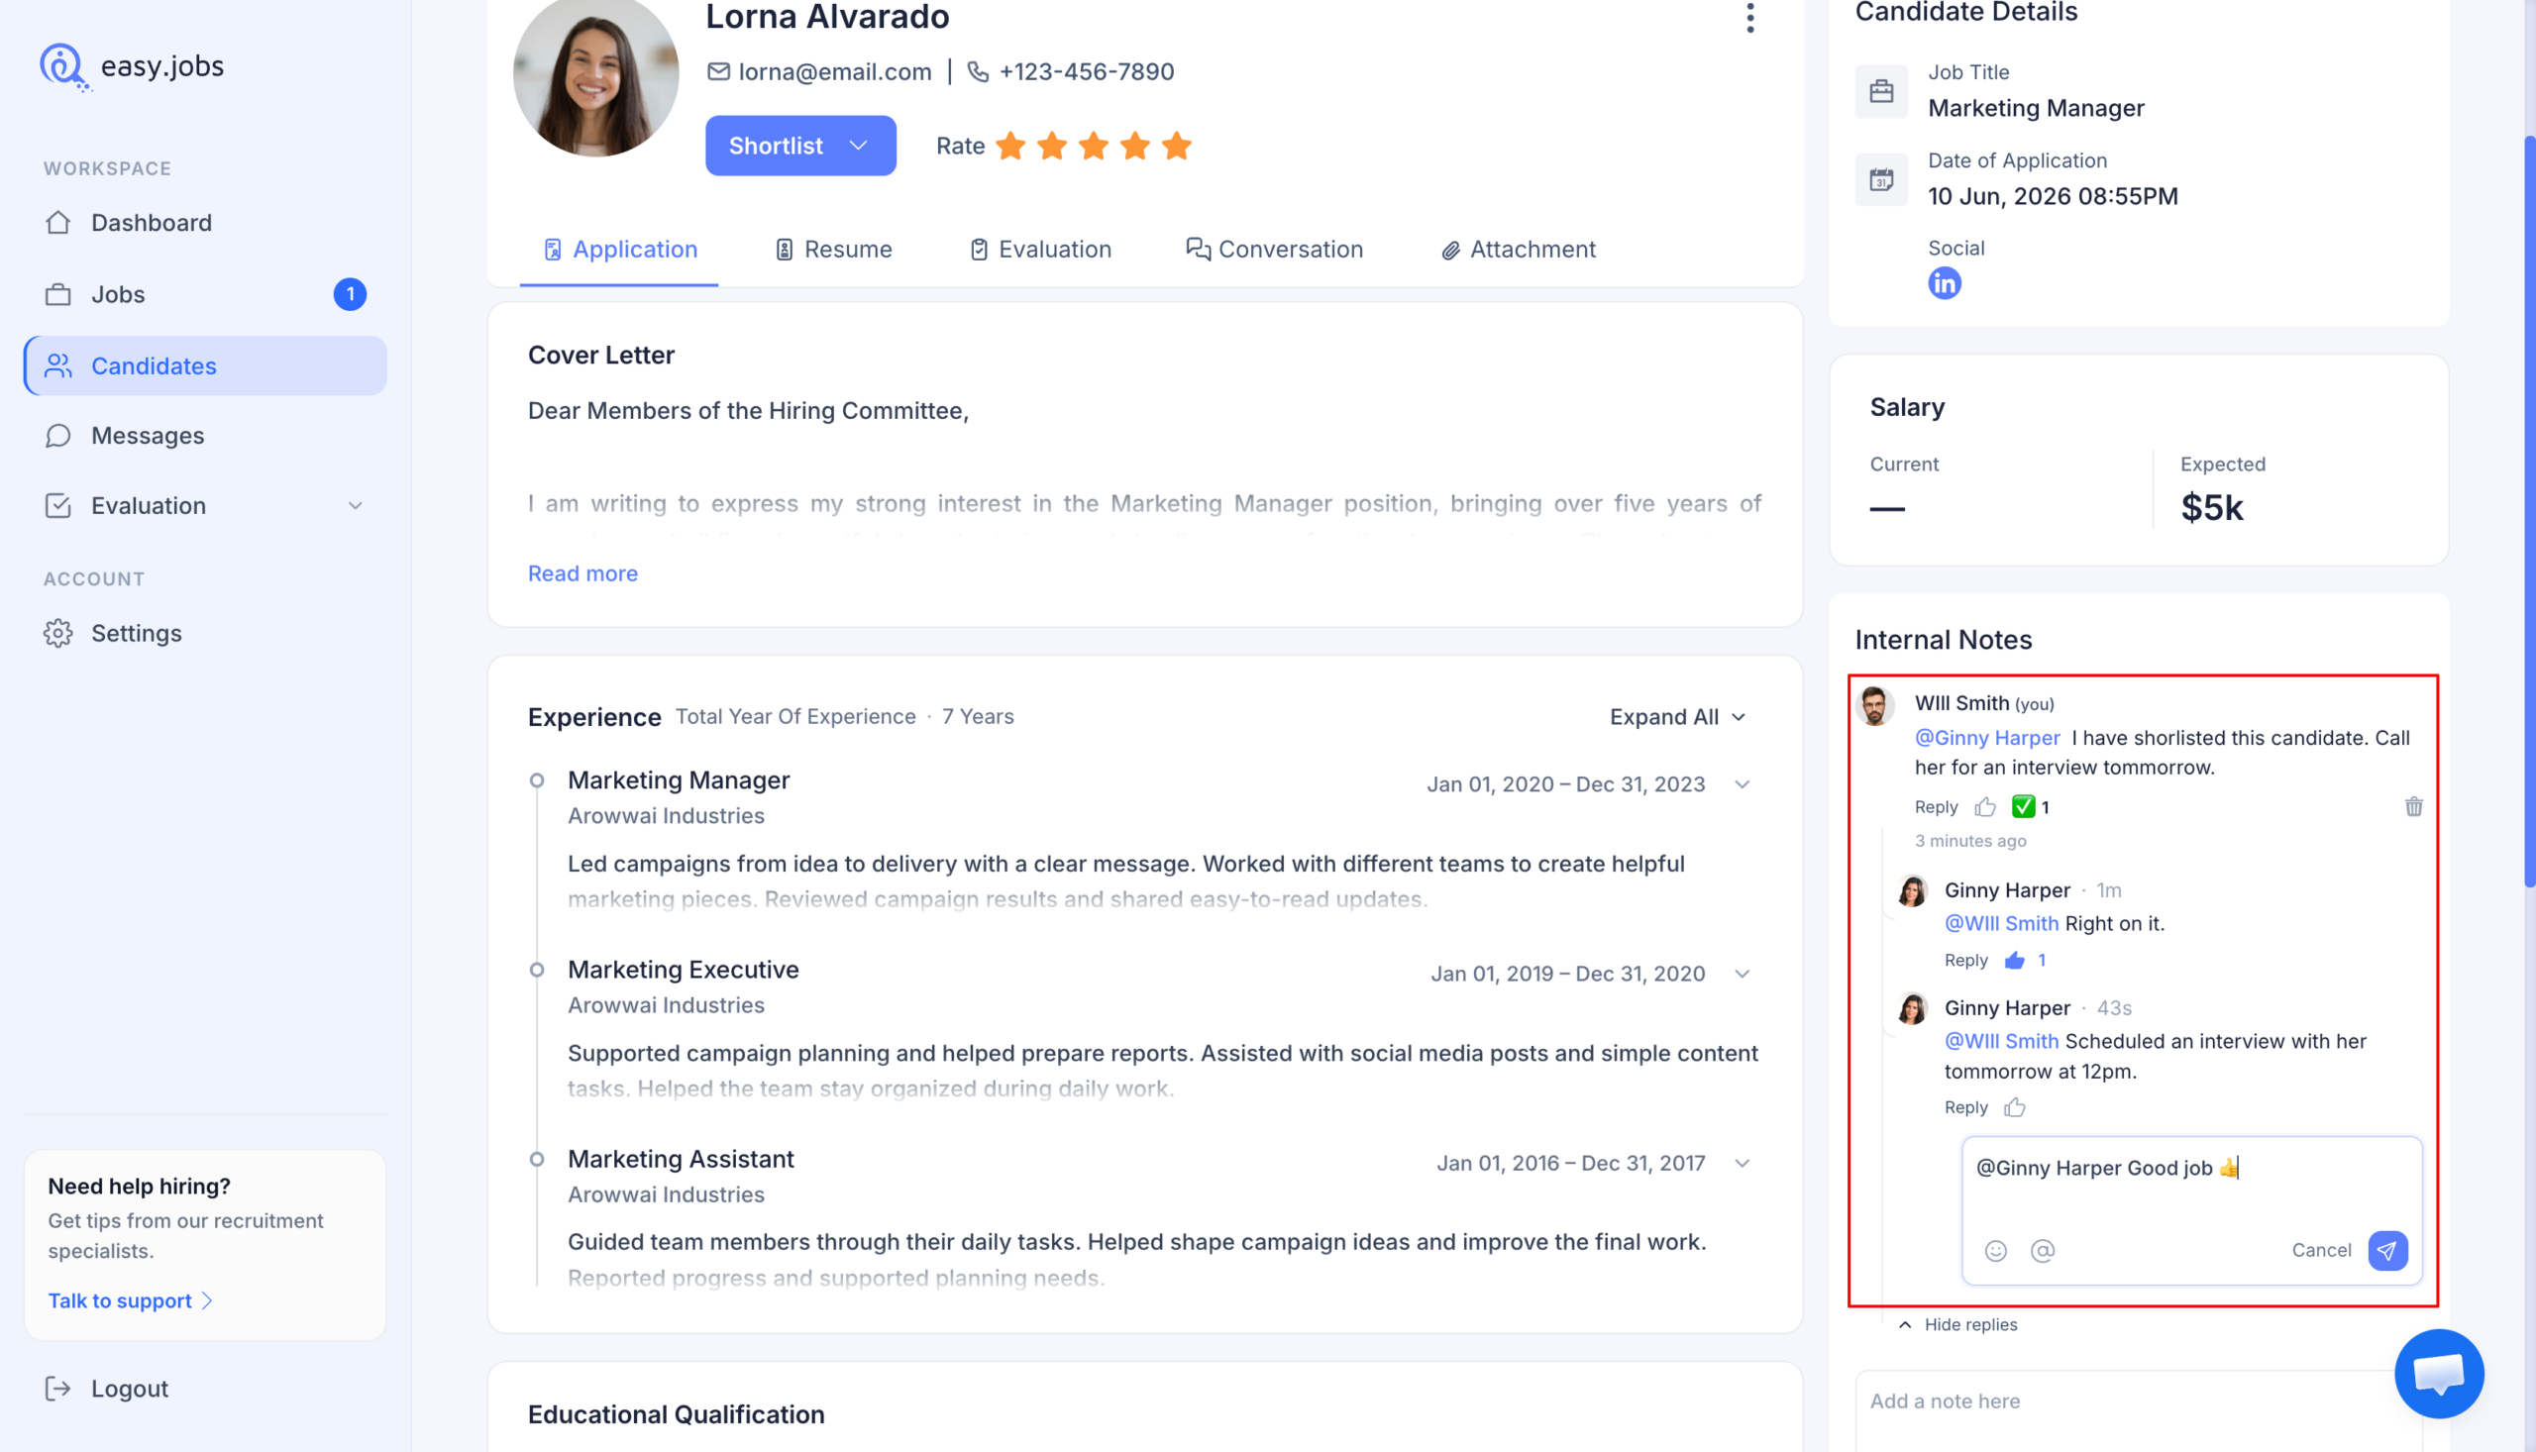Click the @Ginny Harper mention in Will's note

coord(1986,738)
